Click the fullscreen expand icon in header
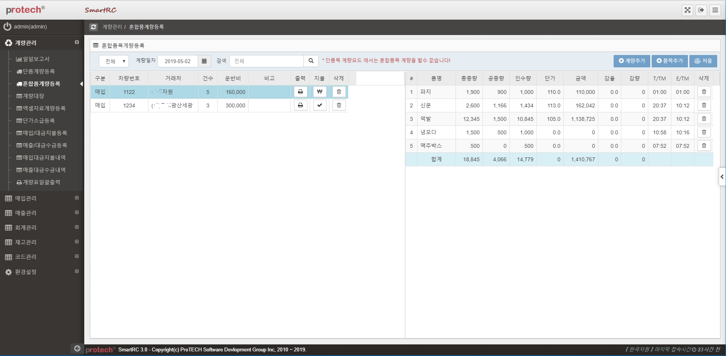 pyautogui.click(x=687, y=10)
